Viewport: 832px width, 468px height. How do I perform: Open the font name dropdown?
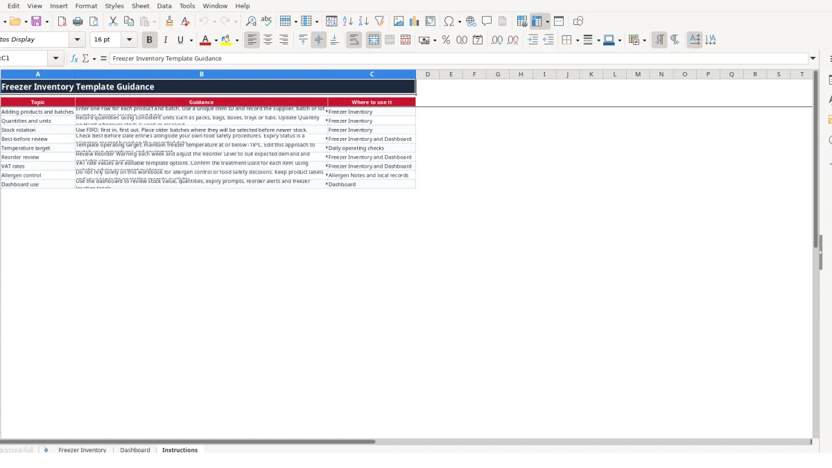tap(78, 40)
